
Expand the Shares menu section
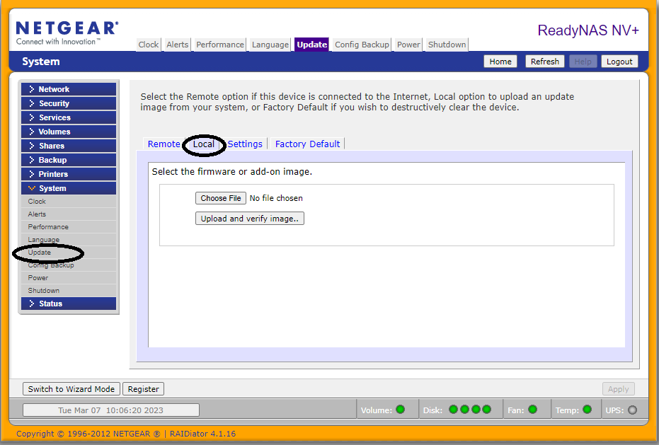69,146
